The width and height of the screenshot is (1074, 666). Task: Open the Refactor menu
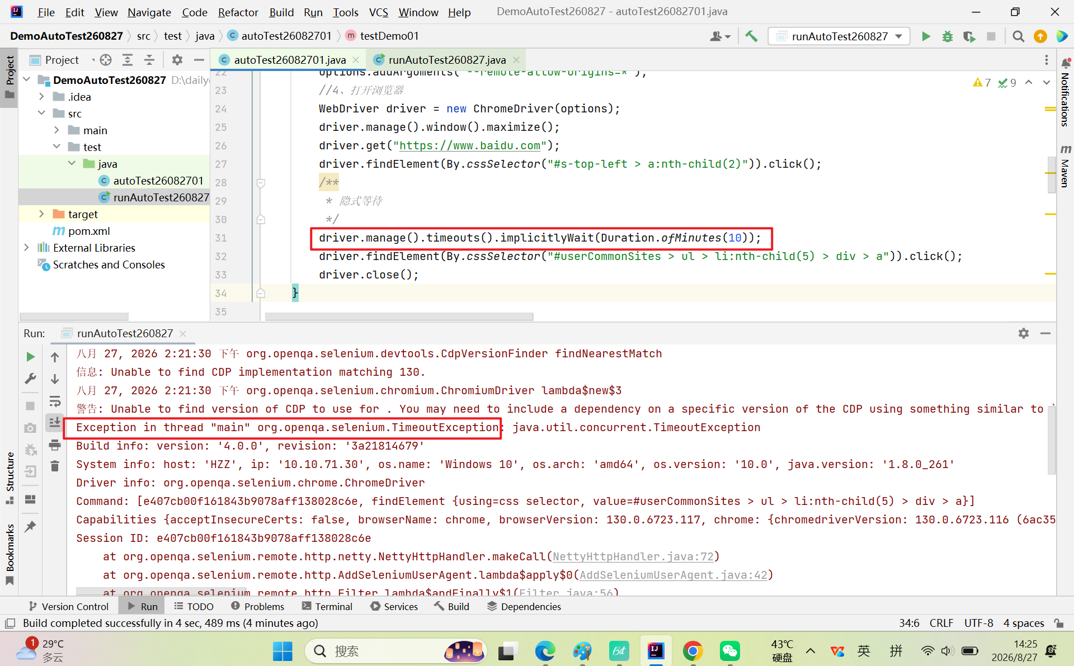click(x=238, y=12)
